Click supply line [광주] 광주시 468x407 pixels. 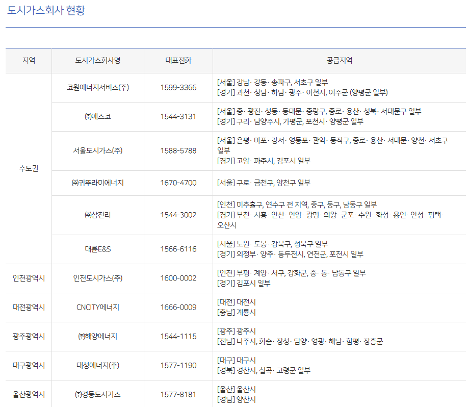tap(237, 331)
